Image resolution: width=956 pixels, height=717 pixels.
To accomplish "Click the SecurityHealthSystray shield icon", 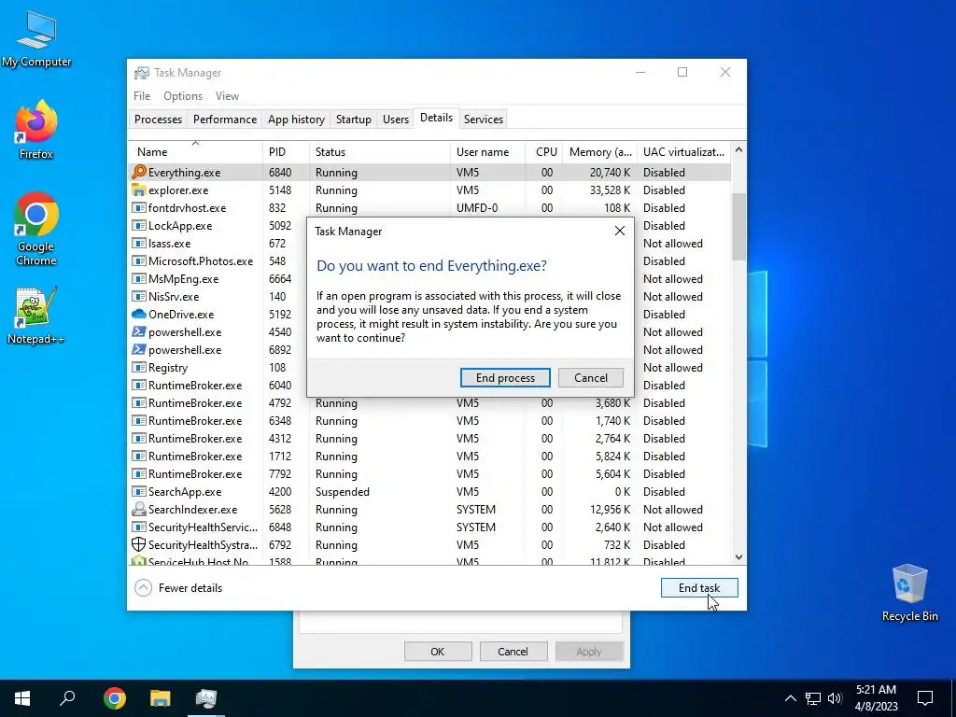I will point(139,545).
